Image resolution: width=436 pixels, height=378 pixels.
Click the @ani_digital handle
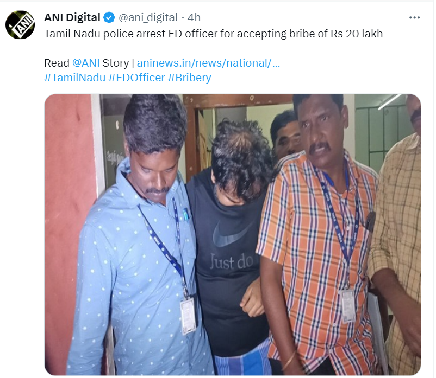pos(148,18)
